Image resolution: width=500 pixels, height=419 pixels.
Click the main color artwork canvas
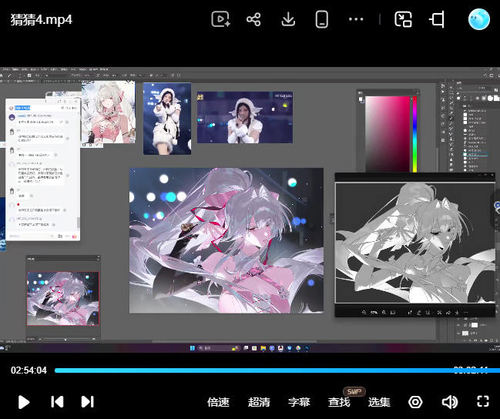coord(226,240)
